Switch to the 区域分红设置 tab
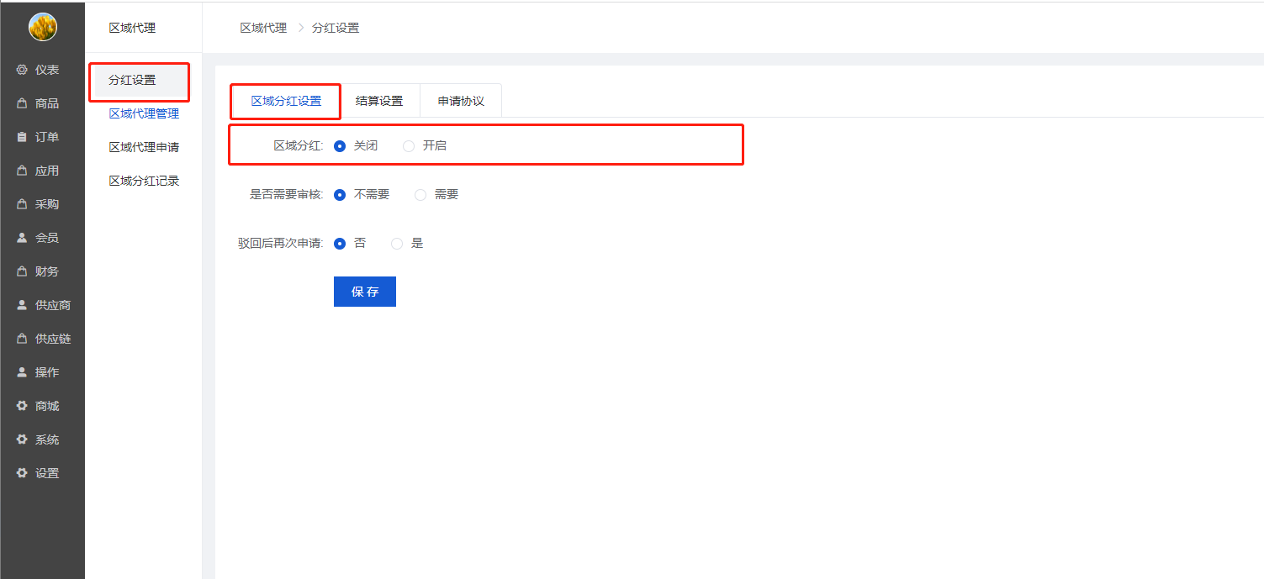Screen dimensions: 1264x579 pyautogui.click(x=286, y=101)
